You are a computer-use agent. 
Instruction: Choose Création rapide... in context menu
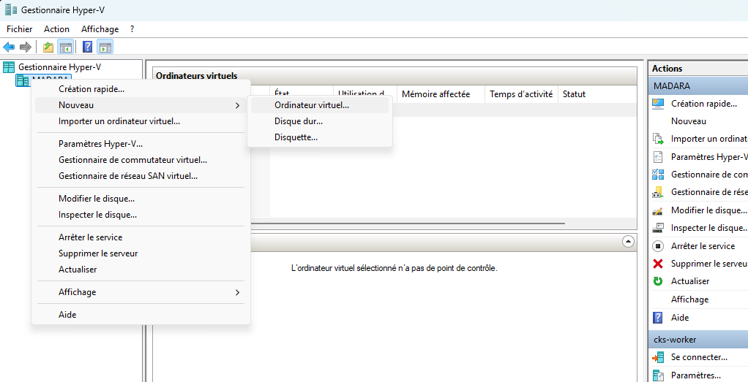[x=141, y=88]
